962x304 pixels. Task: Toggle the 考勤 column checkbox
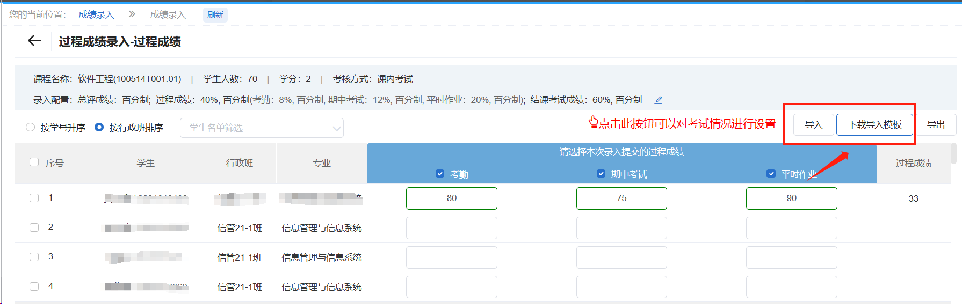[x=440, y=174]
